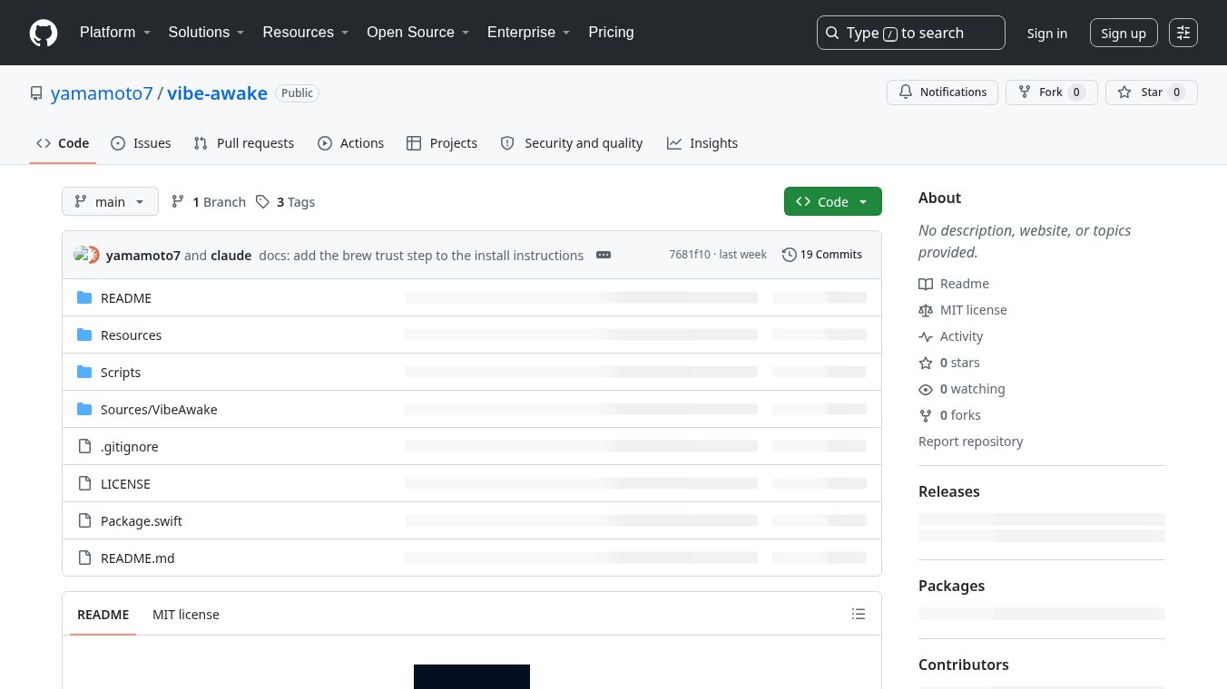Select the README tab in file viewer
The width and height of the screenshot is (1227, 689).
[103, 614]
